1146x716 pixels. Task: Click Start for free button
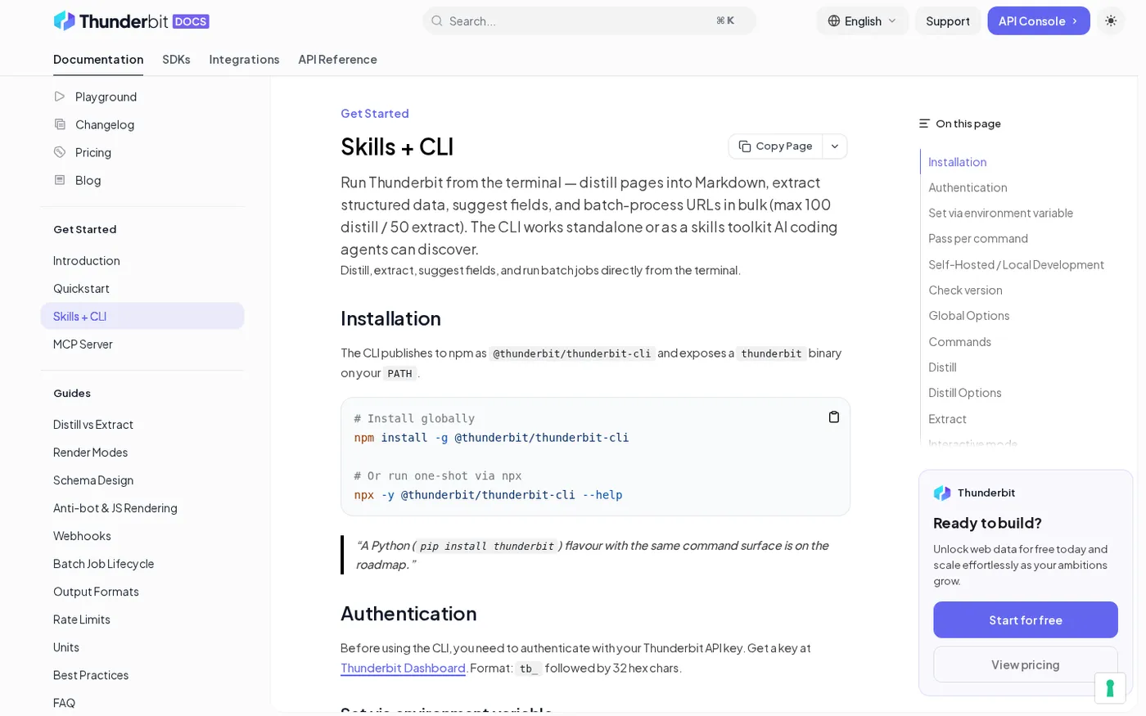[x=1026, y=620]
